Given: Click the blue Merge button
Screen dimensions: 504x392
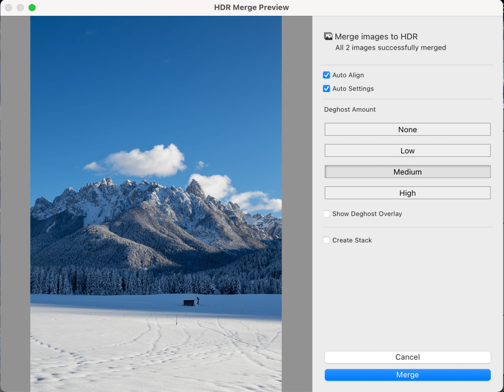Looking at the screenshot, I should pos(408,375).
